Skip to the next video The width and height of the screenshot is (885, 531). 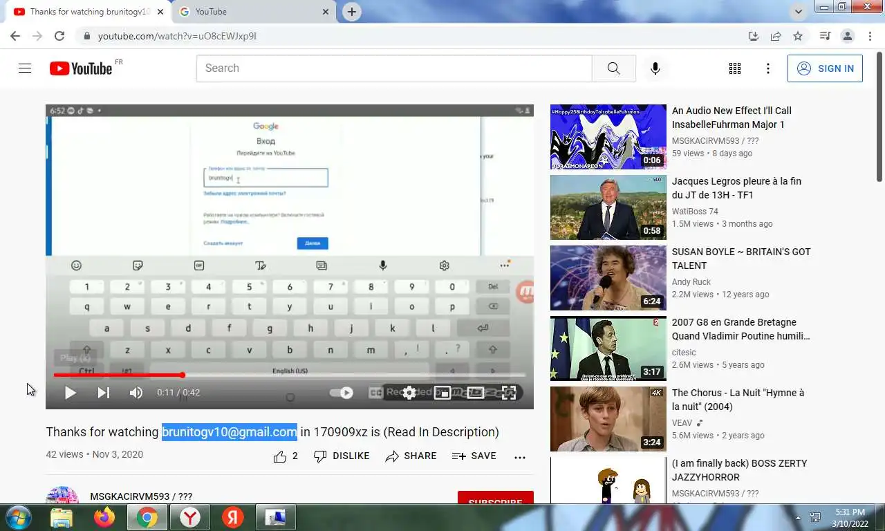[104, 393]
